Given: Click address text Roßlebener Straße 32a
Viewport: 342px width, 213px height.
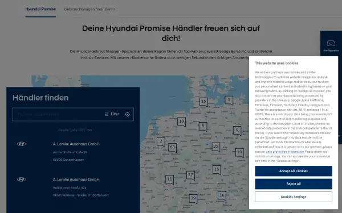Looking at the screenshot, I should point(70,188).
